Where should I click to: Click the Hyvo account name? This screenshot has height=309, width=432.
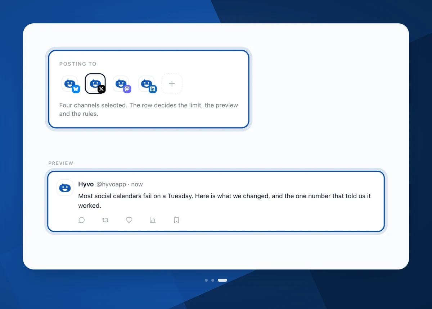[86, 184]
